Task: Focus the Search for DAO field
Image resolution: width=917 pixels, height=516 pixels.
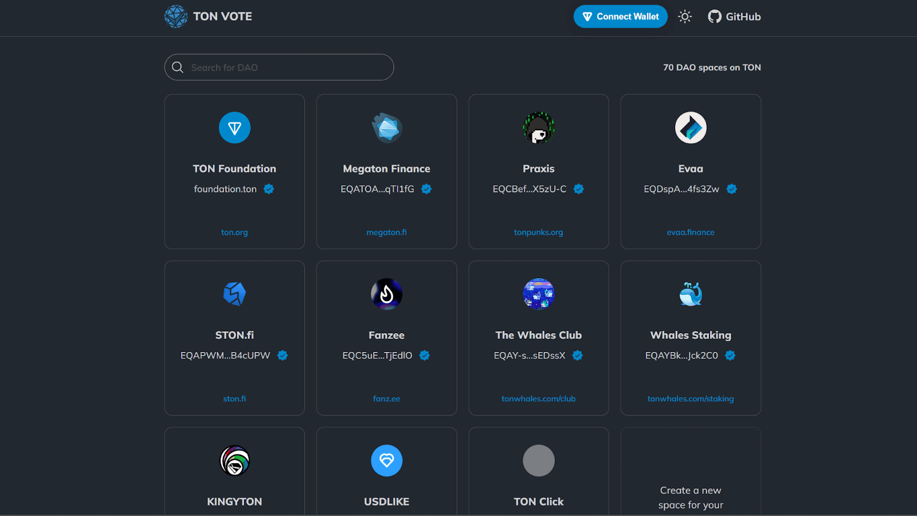Action: (x=279, y=67)
